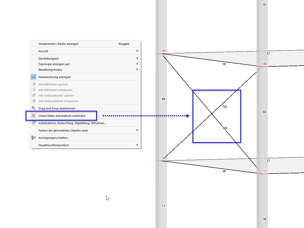
Task: Select Linien/Stäbe automatisch verbinden
Action: tap(85, 116)
